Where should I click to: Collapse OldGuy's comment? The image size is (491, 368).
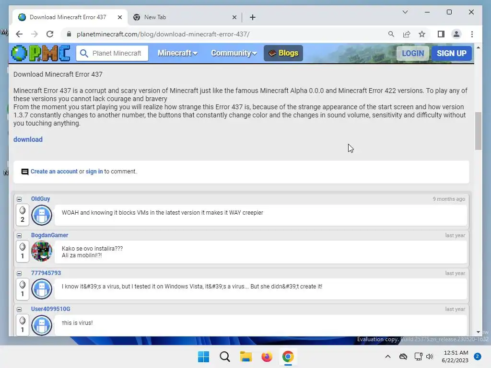click(19, 199)
